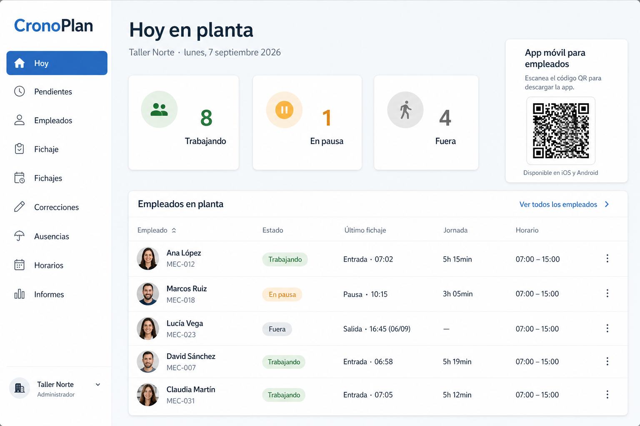Open the row actions for Claudia Martín
Viewport: 640px width, 426px height.
point(607,394)
